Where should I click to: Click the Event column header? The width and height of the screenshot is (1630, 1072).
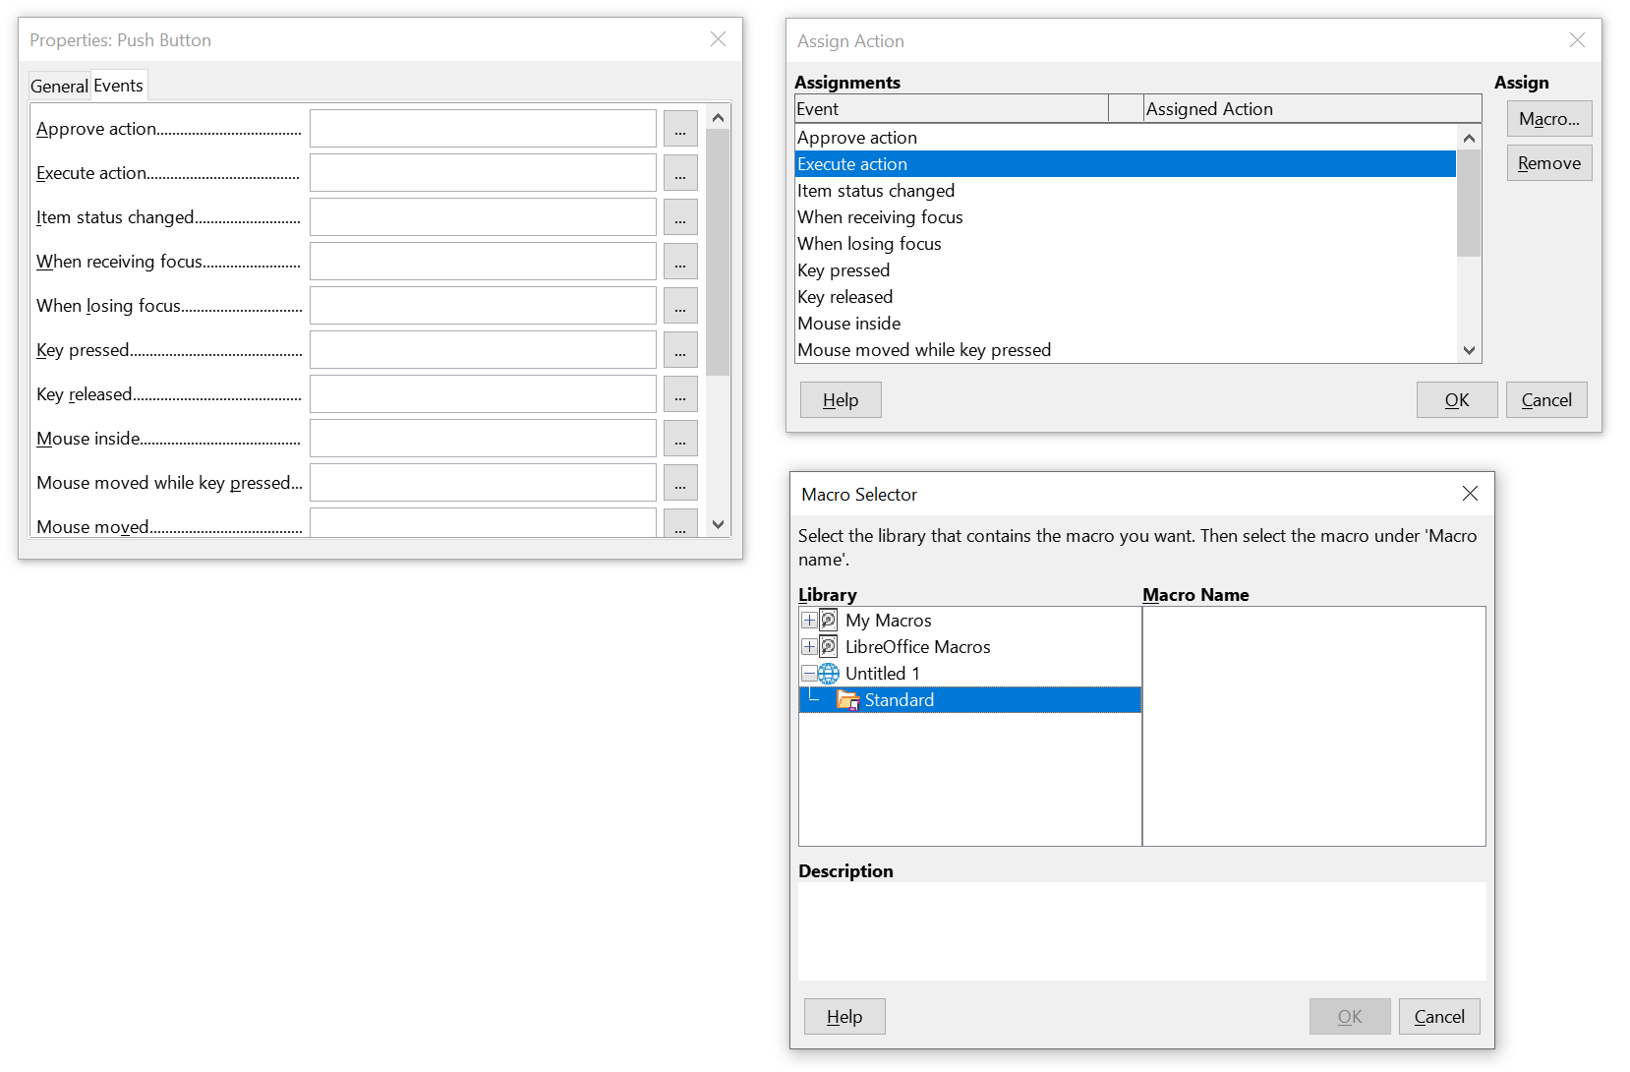pos(952,109)
